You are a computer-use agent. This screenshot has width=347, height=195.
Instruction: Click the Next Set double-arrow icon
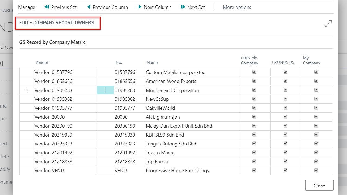point(183,7)
